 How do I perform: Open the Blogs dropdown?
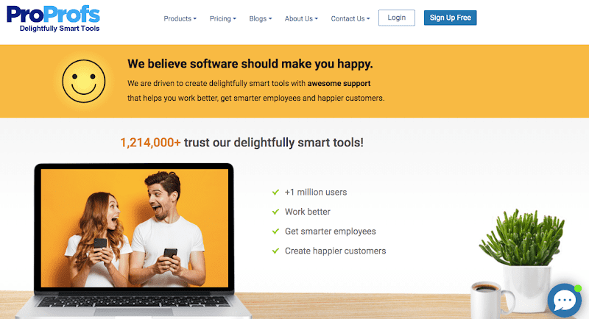click(261, 18)
